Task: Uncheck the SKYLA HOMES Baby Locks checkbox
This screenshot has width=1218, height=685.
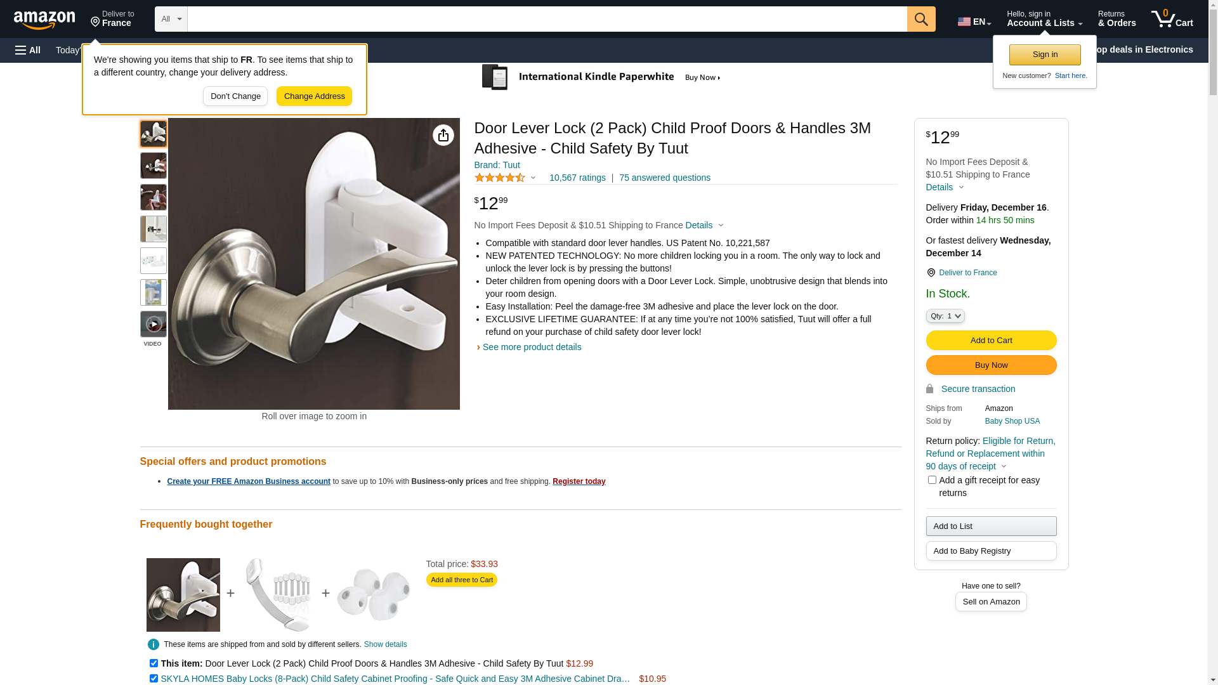Action: (154, 679)
